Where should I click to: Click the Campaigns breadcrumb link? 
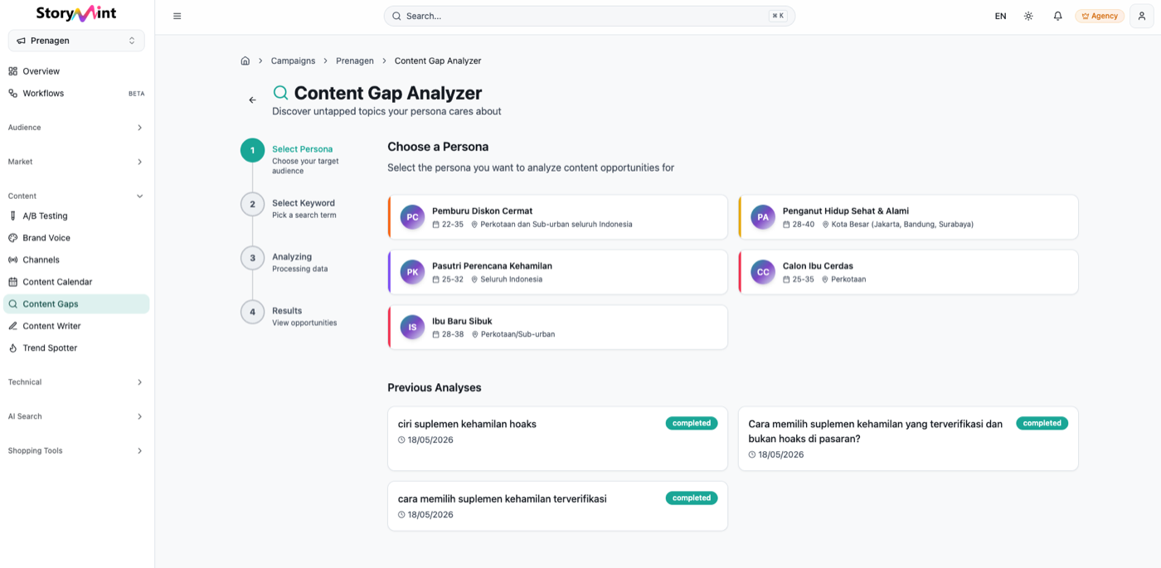293,61
